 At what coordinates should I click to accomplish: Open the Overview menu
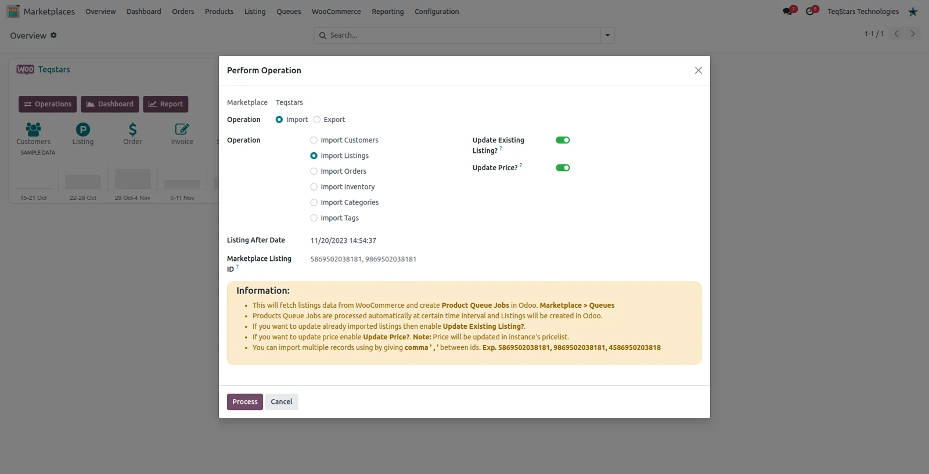[x=100, y=12]
